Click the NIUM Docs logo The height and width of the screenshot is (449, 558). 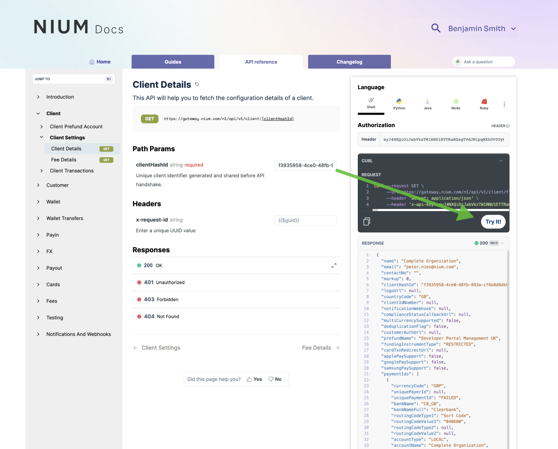(x=79, y=27)
